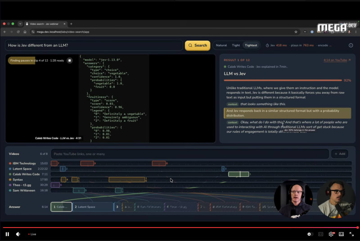Bookmark this page with star icon
The image size is (360, 241).
[x=296, y=32]
